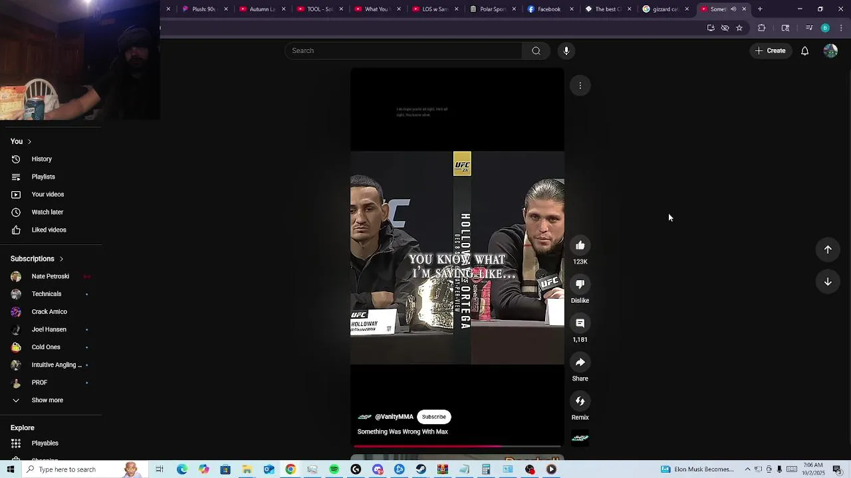Open Chrome media controls icon
Image resolution: width=851 pixels, height=478 pixels.
click(x=809, y=28)
